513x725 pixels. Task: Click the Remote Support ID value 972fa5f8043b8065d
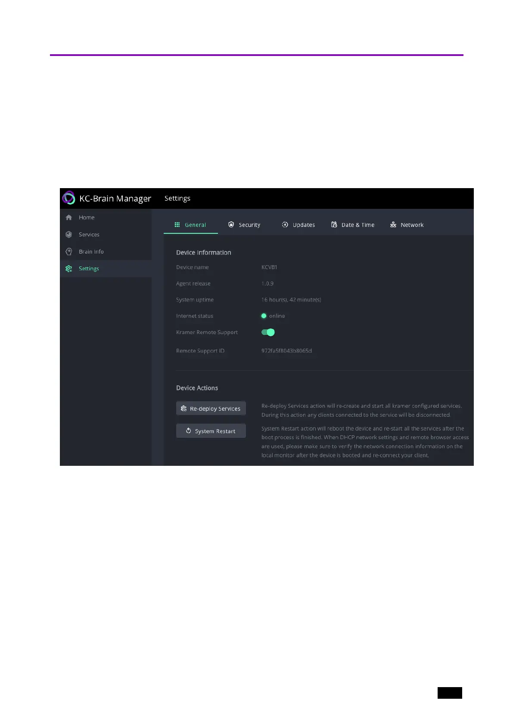click(286, 351)
